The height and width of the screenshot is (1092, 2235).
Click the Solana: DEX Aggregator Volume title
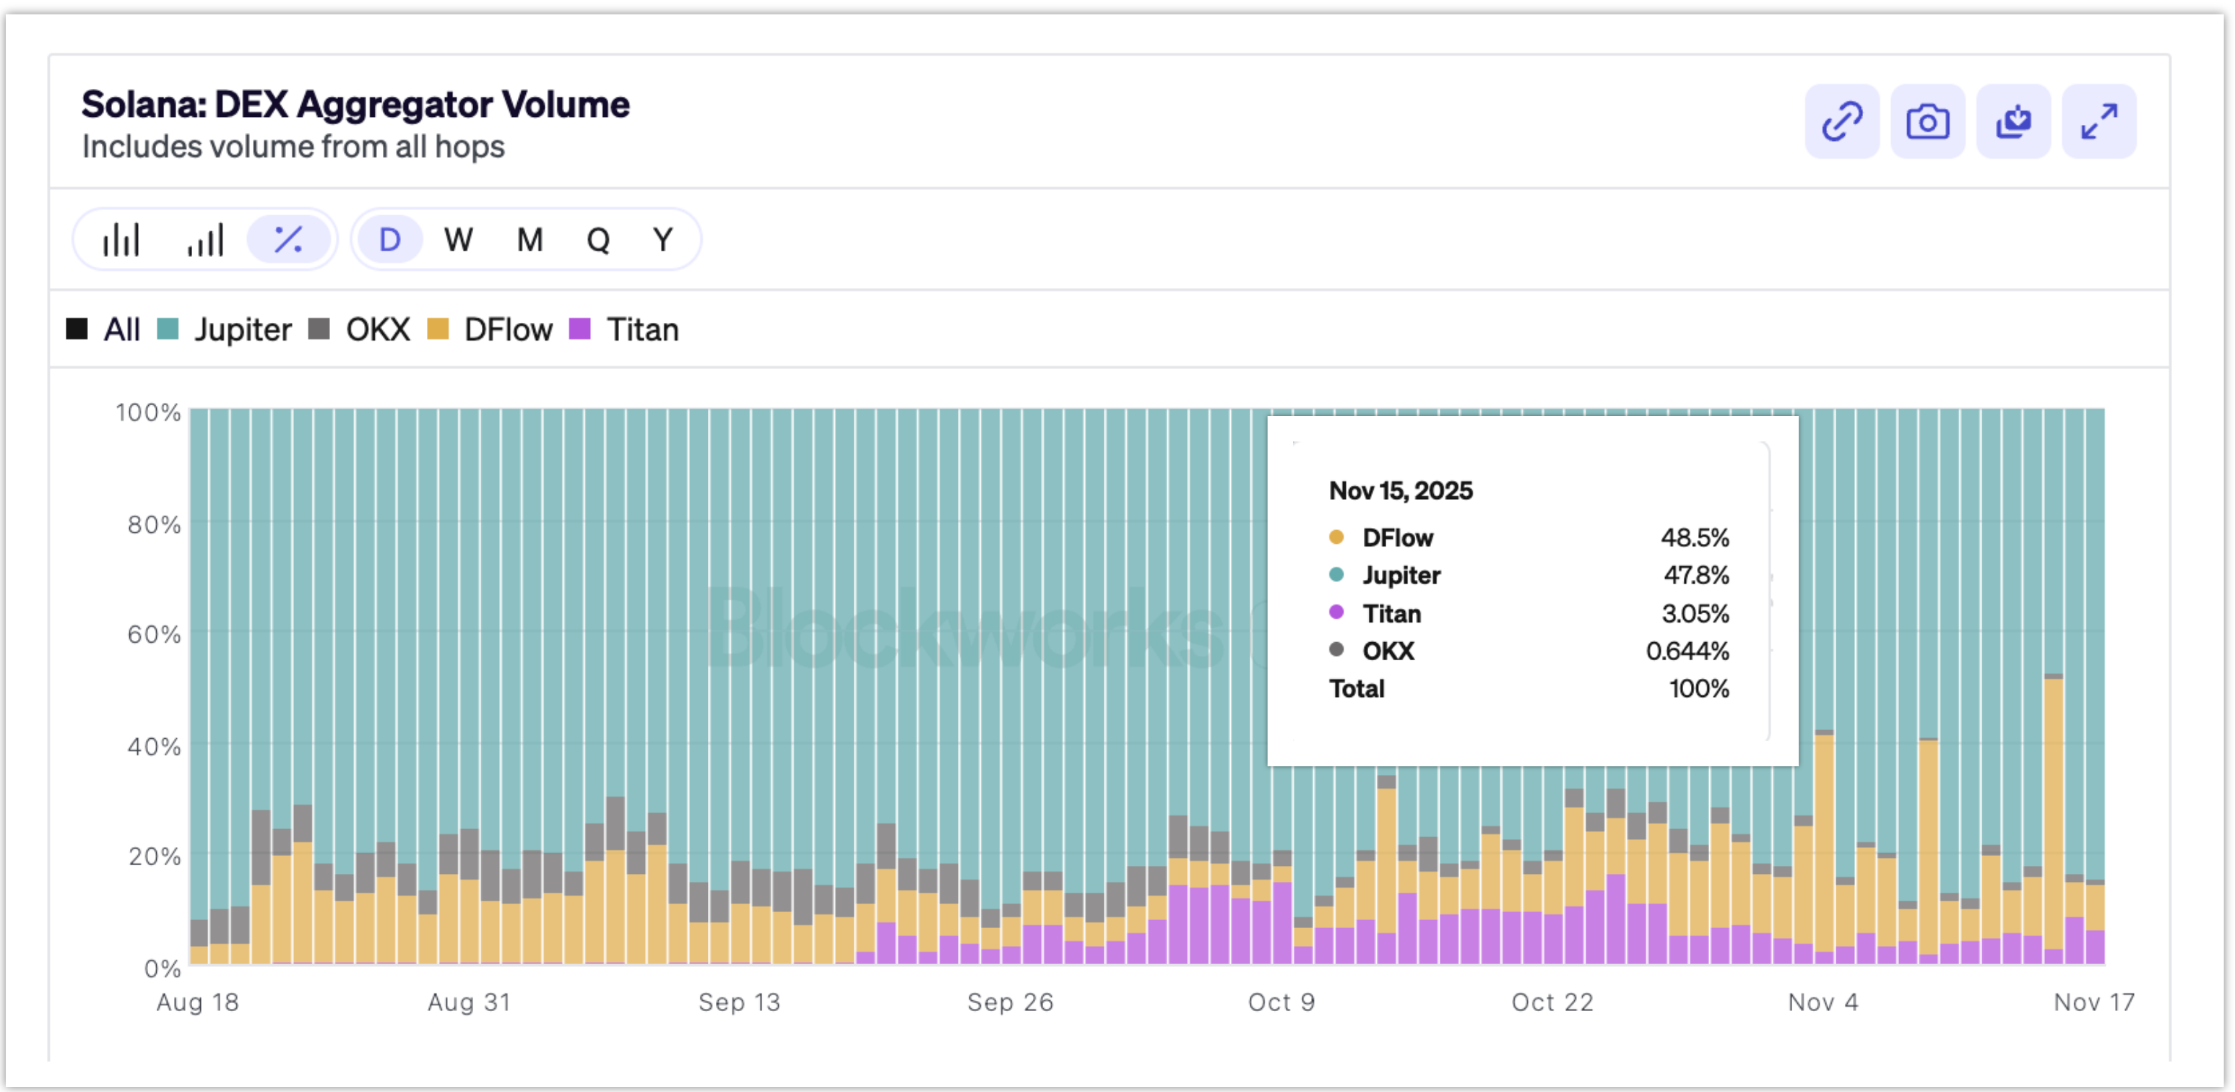pos(355,104)
